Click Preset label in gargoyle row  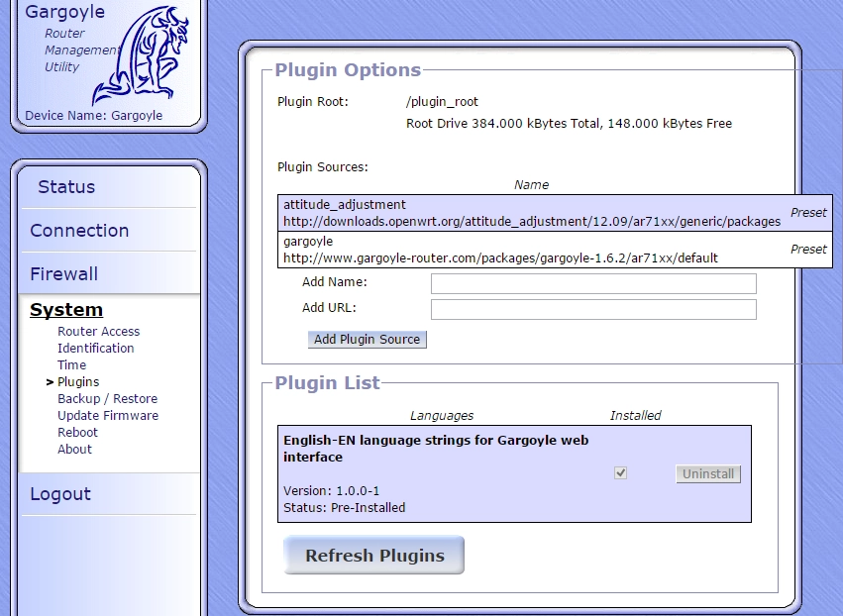tap(808, 250)
